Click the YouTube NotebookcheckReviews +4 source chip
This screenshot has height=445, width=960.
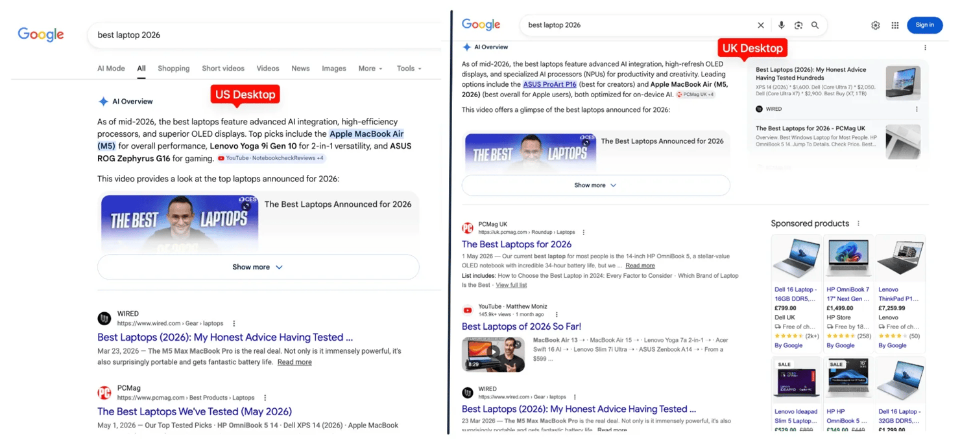271,158
